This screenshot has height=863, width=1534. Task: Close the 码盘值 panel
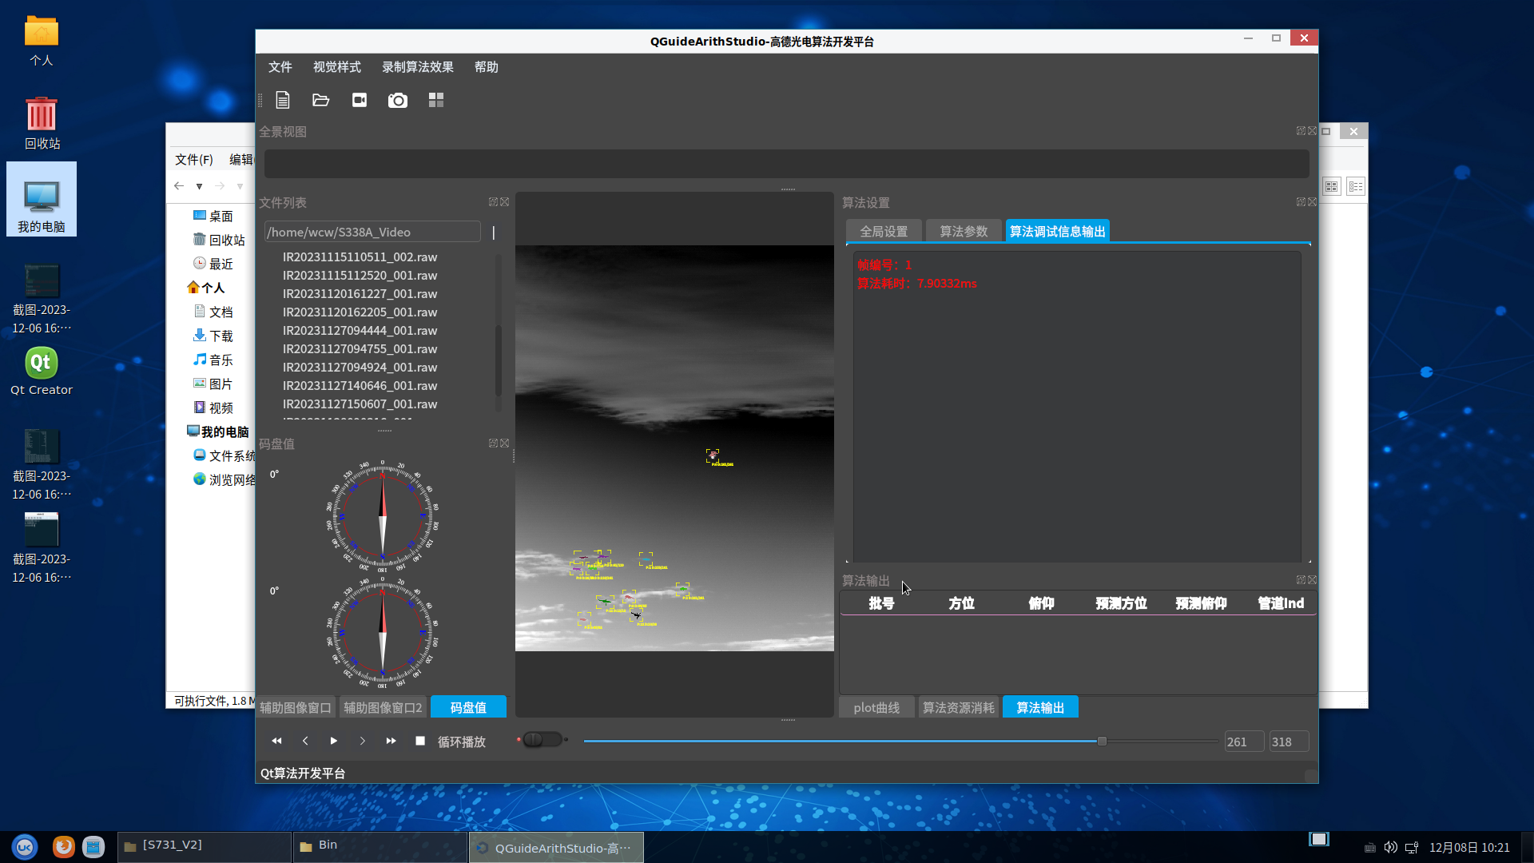tap(505, 443)
